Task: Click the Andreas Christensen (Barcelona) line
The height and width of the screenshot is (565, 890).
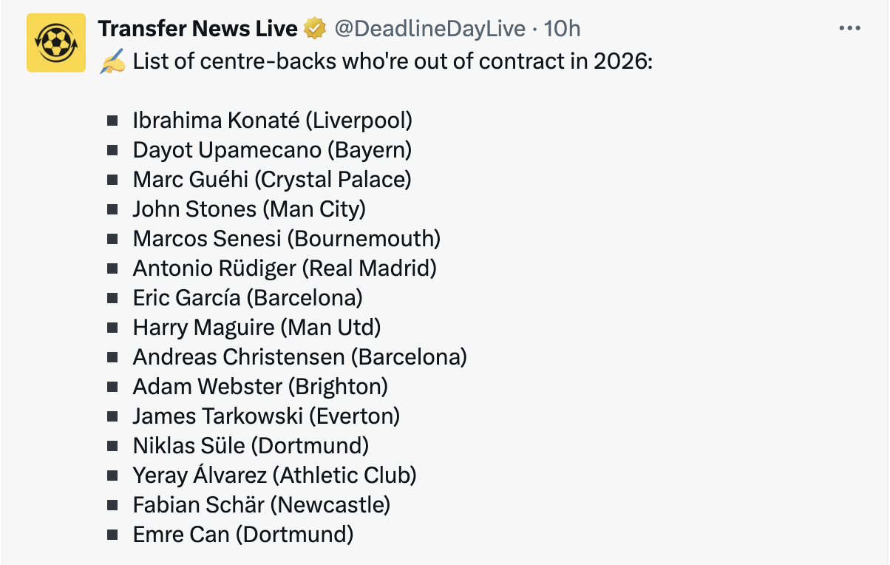Action: click(299, 357)
